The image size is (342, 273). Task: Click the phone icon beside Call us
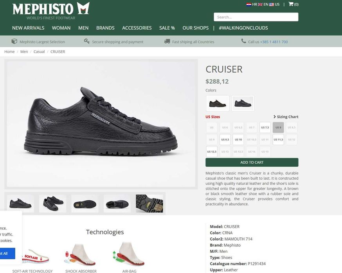[x=244, y=41]
